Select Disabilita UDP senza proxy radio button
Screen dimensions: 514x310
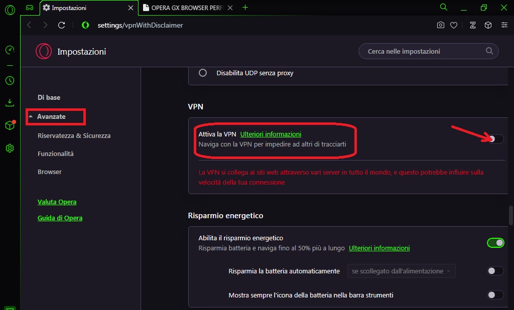click(203, 73)
